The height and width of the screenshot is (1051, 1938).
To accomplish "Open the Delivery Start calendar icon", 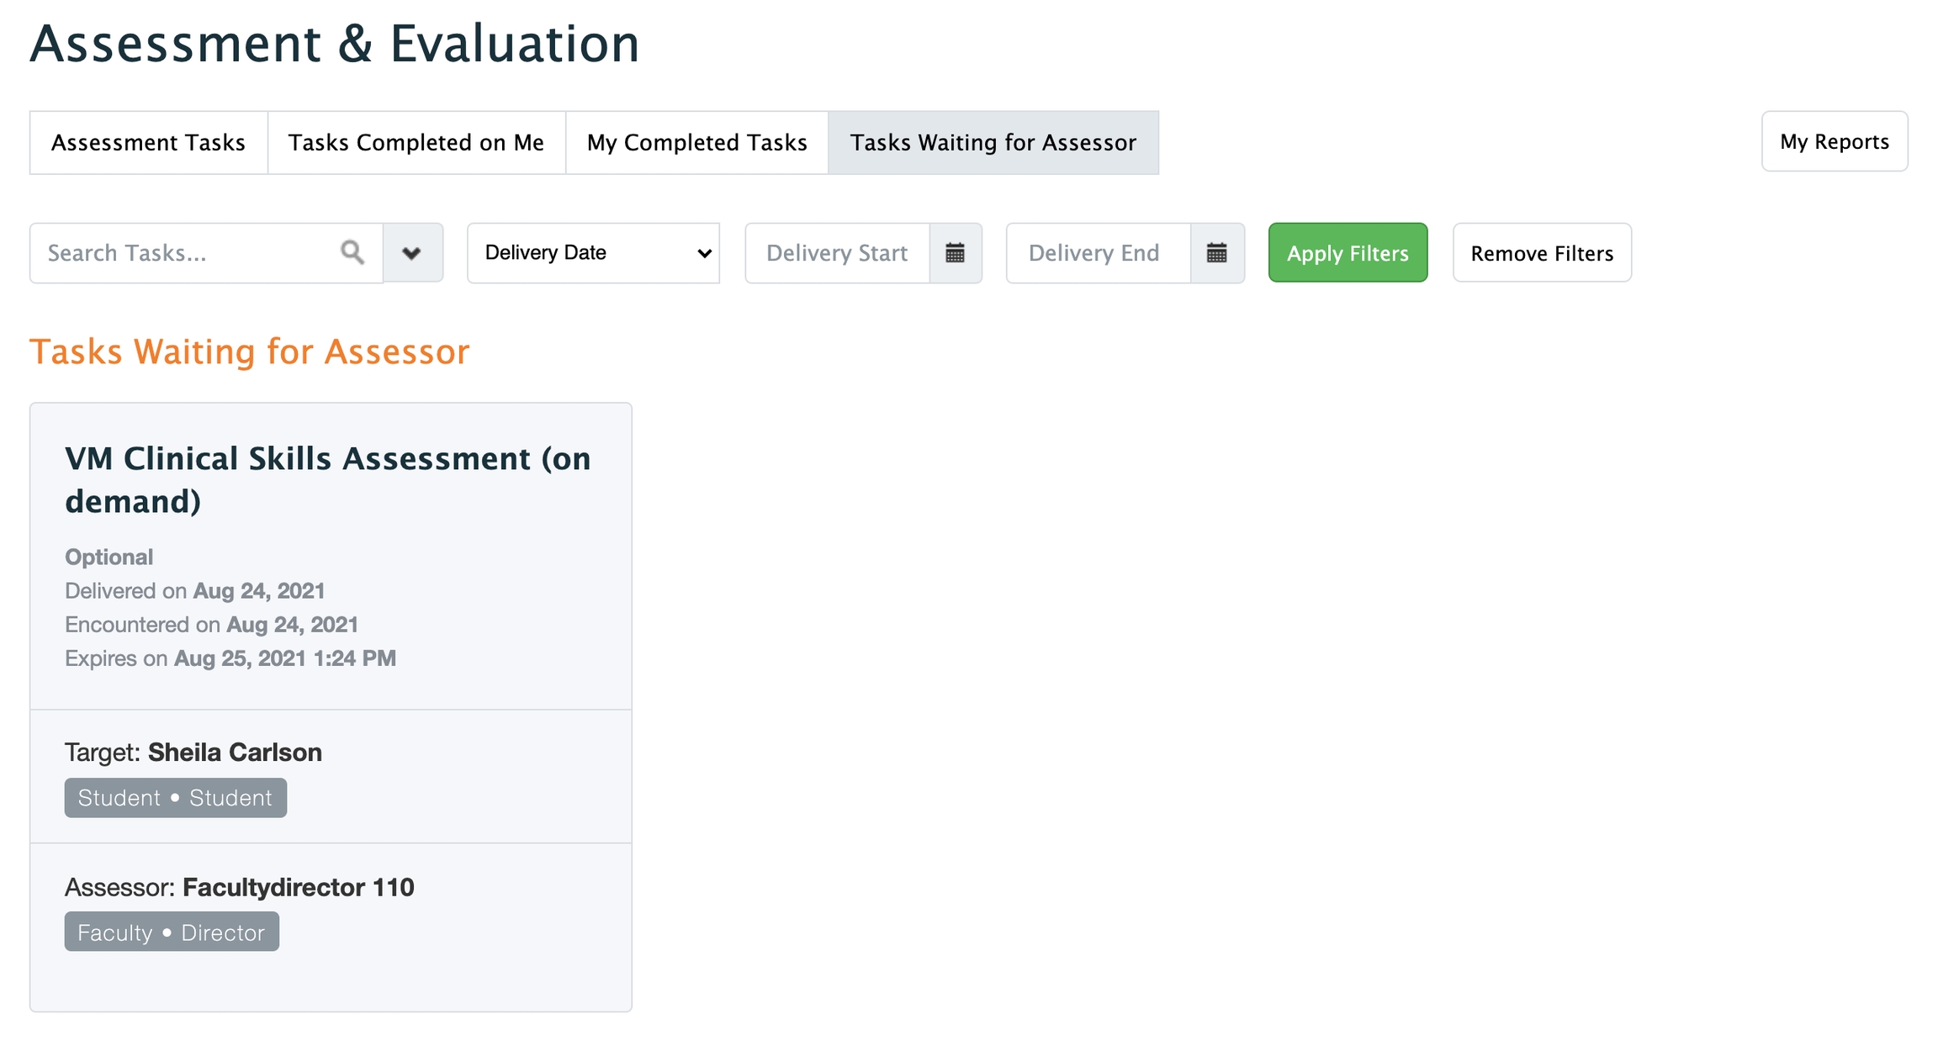I will click(x=955, y=252).
